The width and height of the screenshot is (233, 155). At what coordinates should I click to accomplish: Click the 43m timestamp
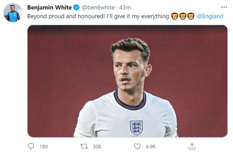pyautogui.click(x=125, y=7)
